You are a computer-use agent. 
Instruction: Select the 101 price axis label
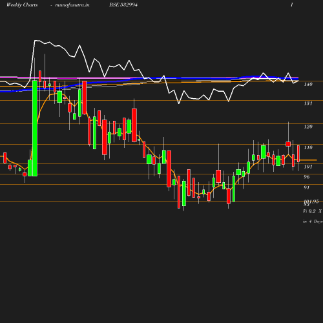[x=308, y=167]
